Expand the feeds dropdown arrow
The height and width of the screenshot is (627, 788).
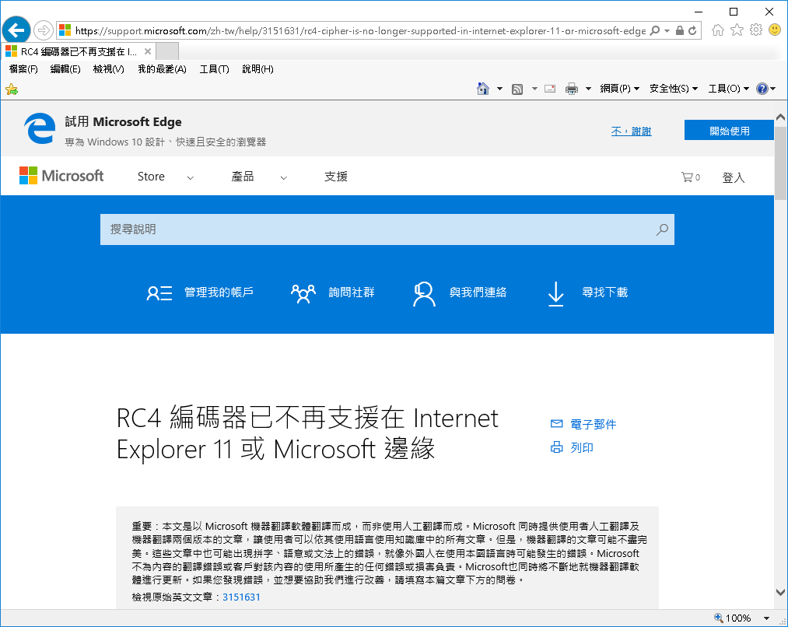coord(534,89)
